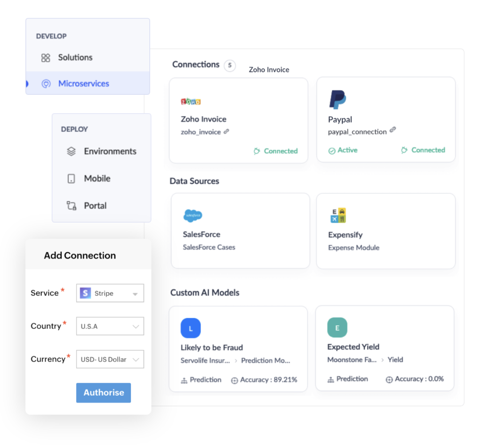Click the Salesforce cloud icon
The width and height of the screenshot is (482, 446).
tap(193, 215)
